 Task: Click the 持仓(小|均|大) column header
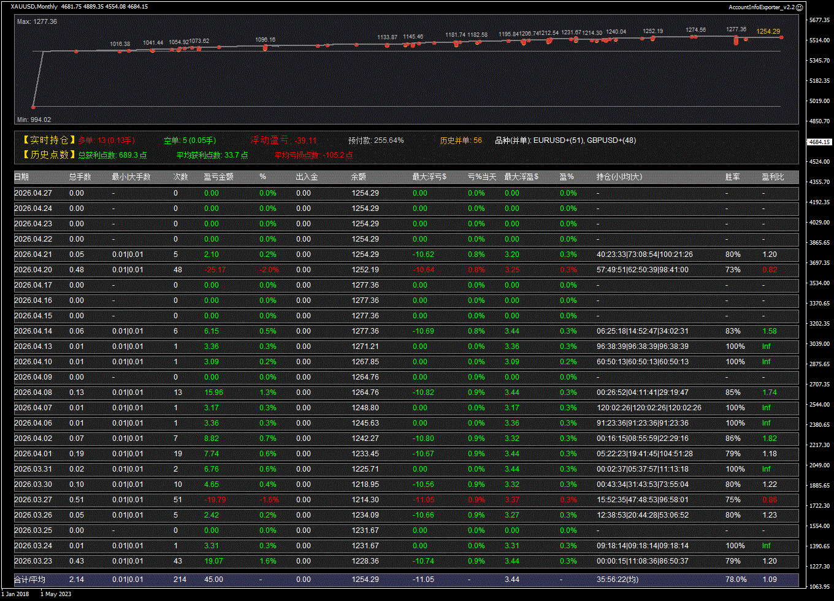click(x=621, y=177)
